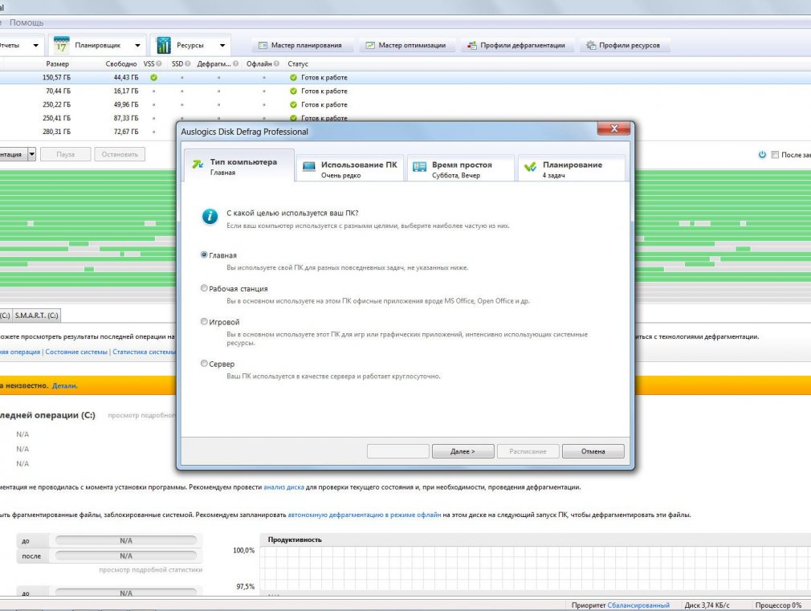Click the help icon next to SSD column
811x611 pixels.
pos(187,63)
